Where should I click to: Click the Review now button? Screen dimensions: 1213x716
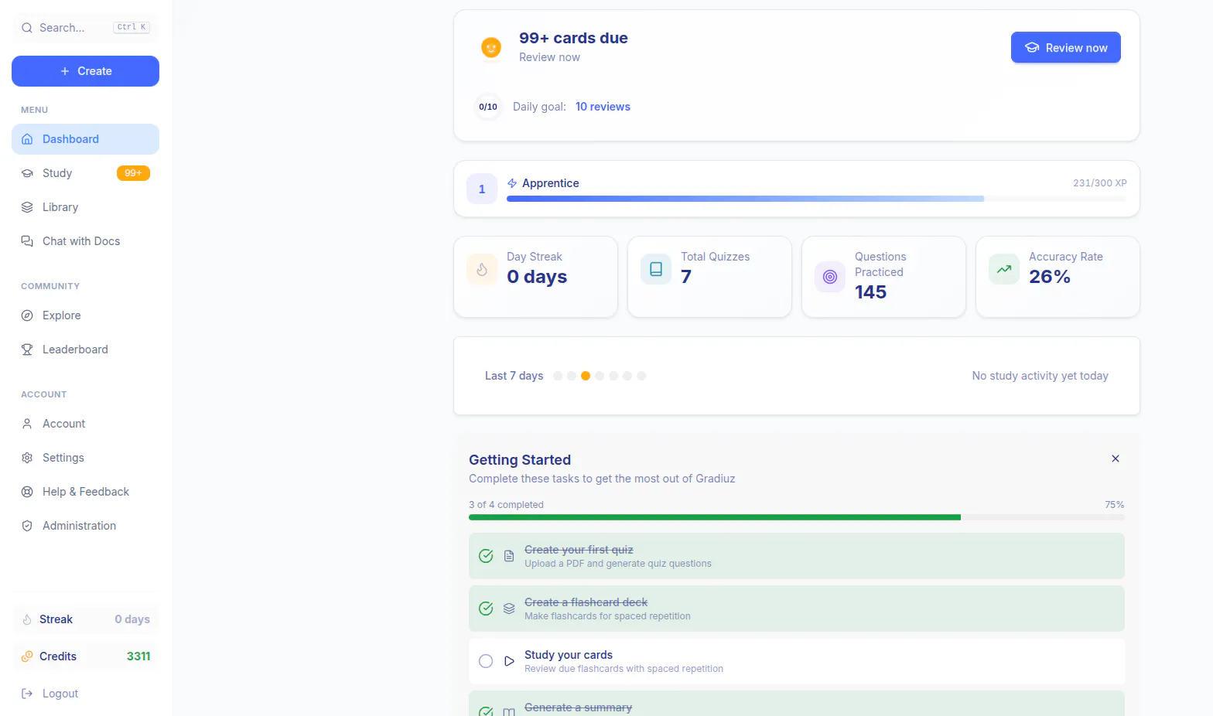tap(1065, 47)
